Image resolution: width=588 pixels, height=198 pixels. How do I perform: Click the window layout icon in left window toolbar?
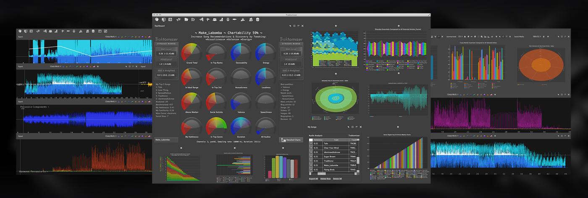click(100, 31)
